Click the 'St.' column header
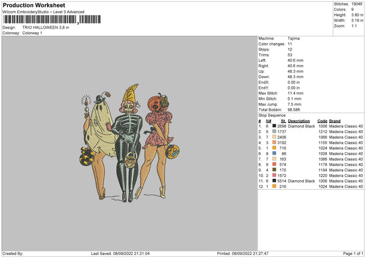This screenshot has height=258, width=366. 284,121
